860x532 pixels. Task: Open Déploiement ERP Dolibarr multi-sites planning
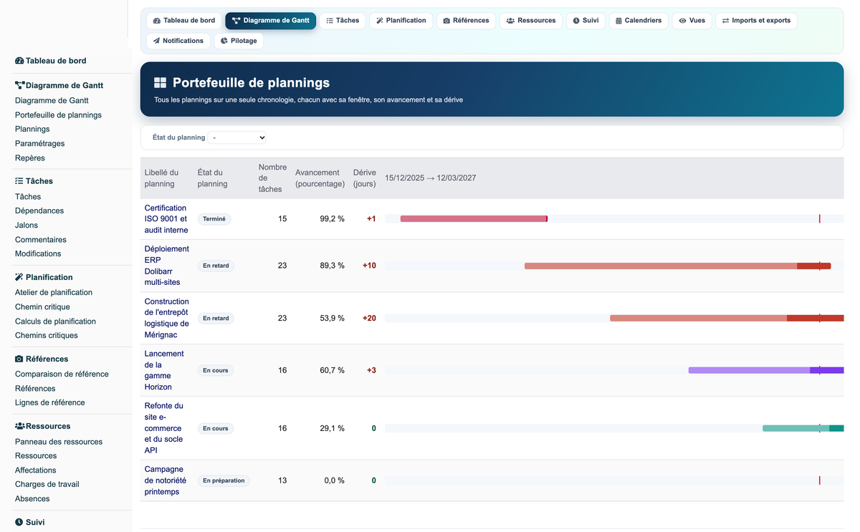click(167, 266)
